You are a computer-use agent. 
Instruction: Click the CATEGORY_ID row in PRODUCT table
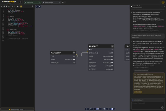tap(101, 53)
